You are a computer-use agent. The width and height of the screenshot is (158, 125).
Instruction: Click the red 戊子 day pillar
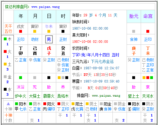click(49, 51)
